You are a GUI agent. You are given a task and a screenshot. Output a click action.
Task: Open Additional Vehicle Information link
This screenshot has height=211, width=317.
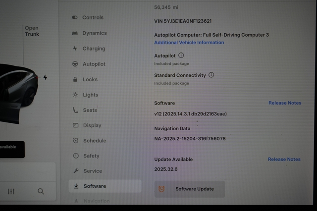point(189,43)
